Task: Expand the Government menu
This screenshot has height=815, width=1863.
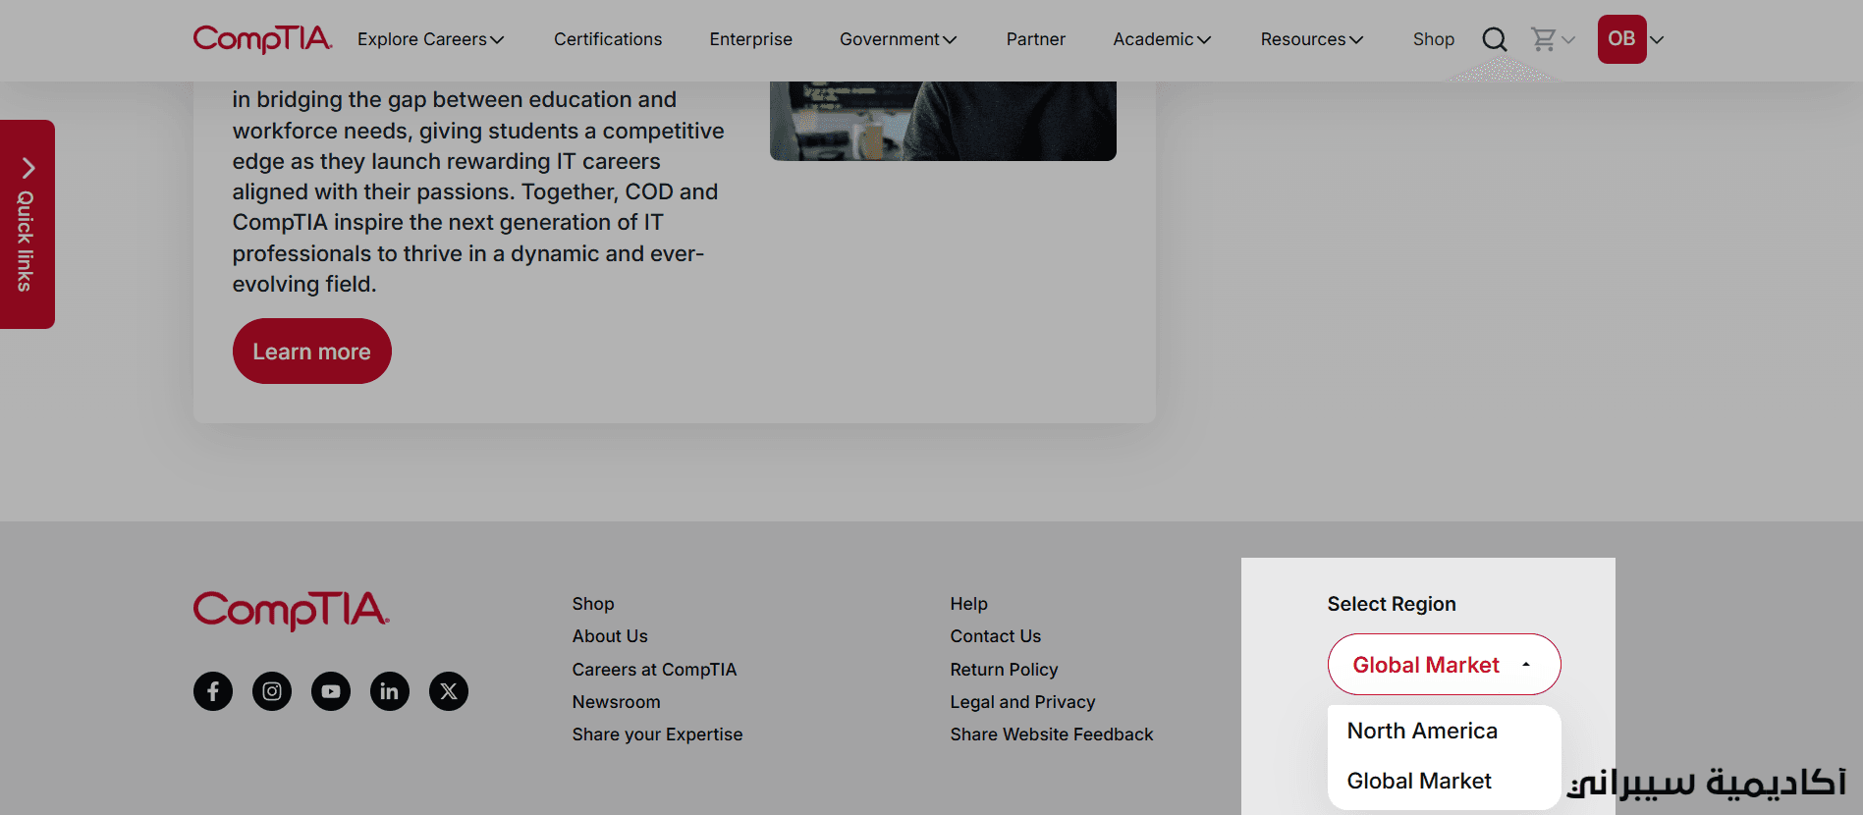Action: coord(898,39)
